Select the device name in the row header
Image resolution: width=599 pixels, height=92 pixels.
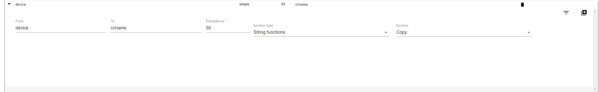21,4
